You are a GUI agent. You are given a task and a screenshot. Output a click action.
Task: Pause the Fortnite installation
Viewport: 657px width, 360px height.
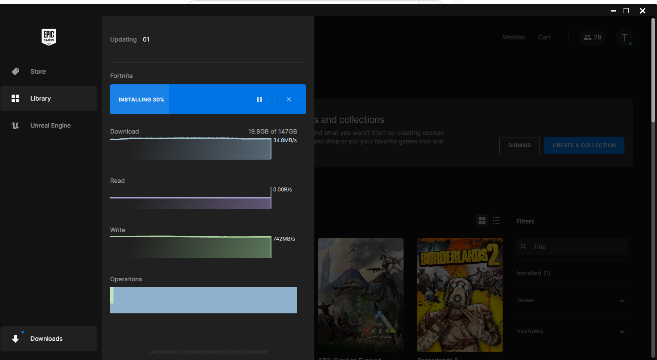point(259,99)
